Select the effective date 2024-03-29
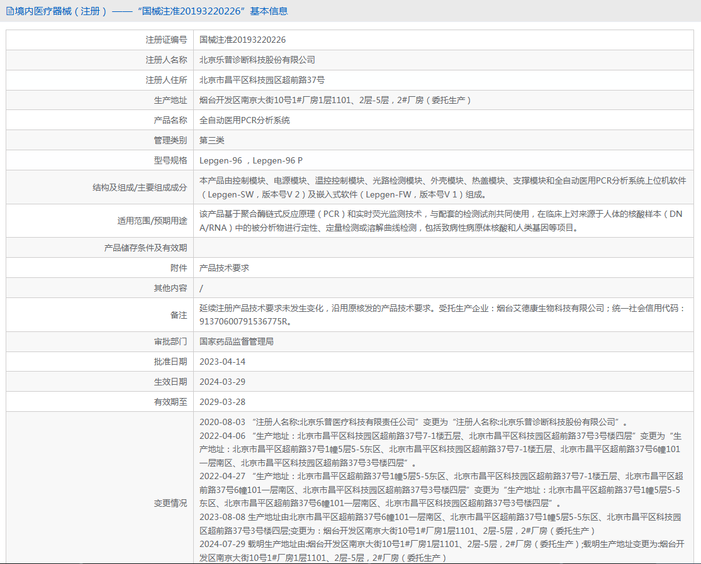This screenshot has height=564, width=701. [222, 382]
